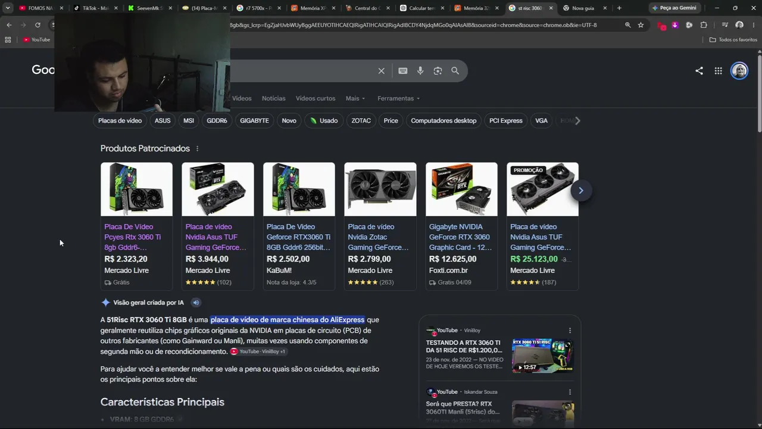Open the Chrome extensions puzzle icon
This screenshot has height=429, width=762.
(704, 25)
